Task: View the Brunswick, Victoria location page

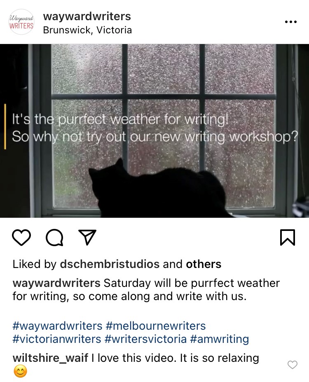Action: coord(87,30)
